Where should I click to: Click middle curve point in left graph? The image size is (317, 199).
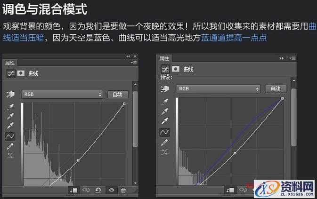coord(78,160)
